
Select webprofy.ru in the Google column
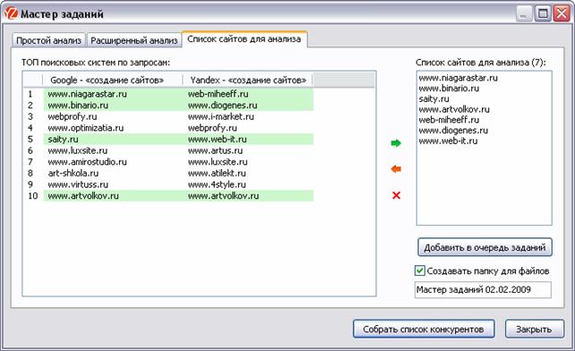73,116
